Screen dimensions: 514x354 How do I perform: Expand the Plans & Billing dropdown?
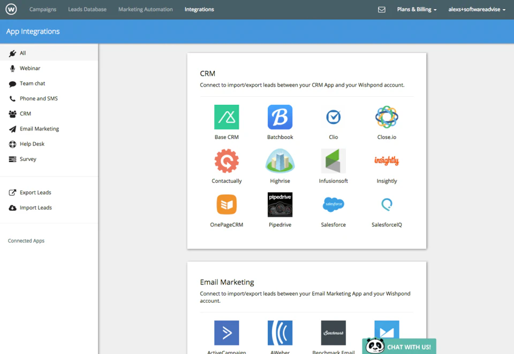tap(417, 9)
